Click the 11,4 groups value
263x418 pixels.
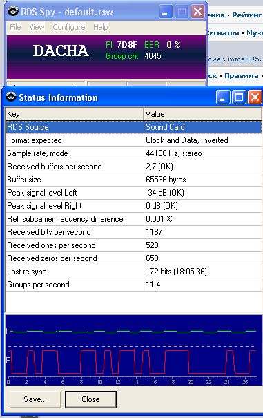tap(203, 285)
